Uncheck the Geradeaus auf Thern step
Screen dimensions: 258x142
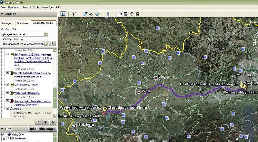pyautogui.click(x=8, y=85)
